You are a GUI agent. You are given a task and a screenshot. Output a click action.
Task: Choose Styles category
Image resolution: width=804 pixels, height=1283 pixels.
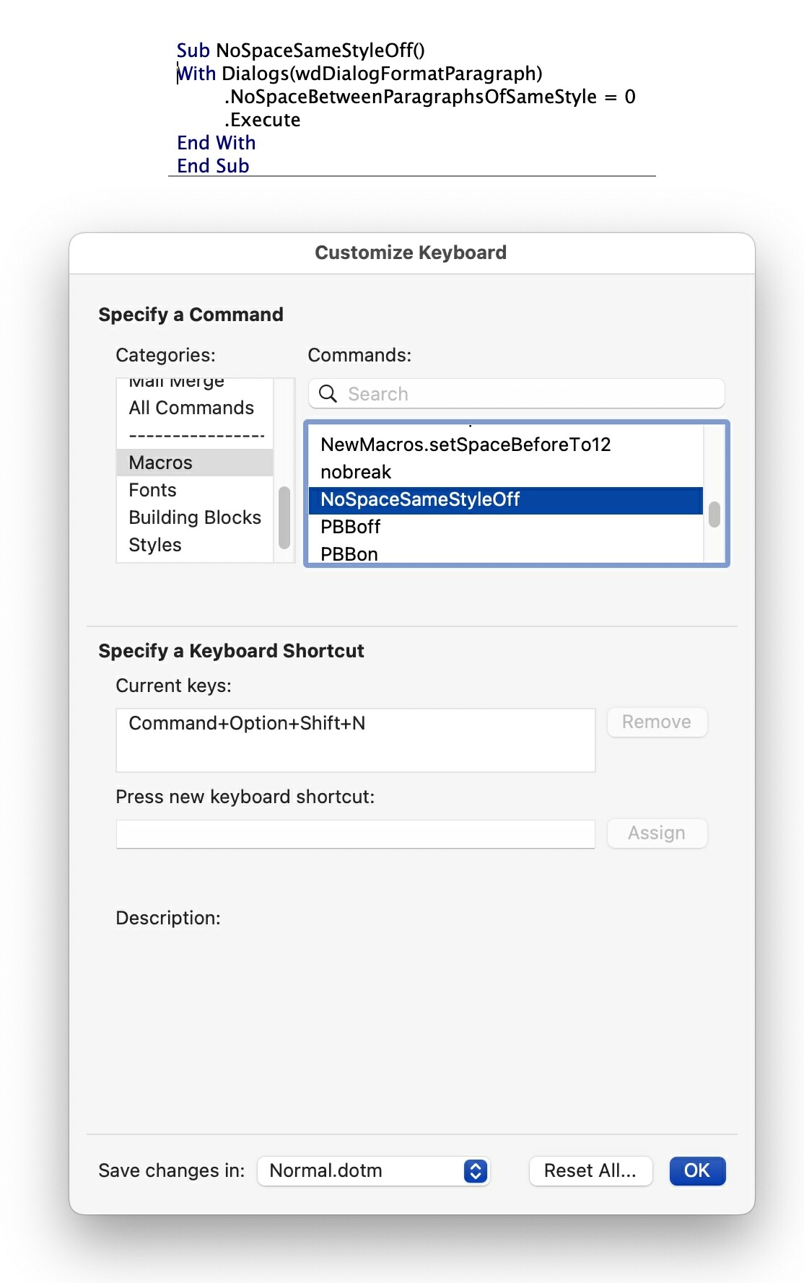point(155,545)
